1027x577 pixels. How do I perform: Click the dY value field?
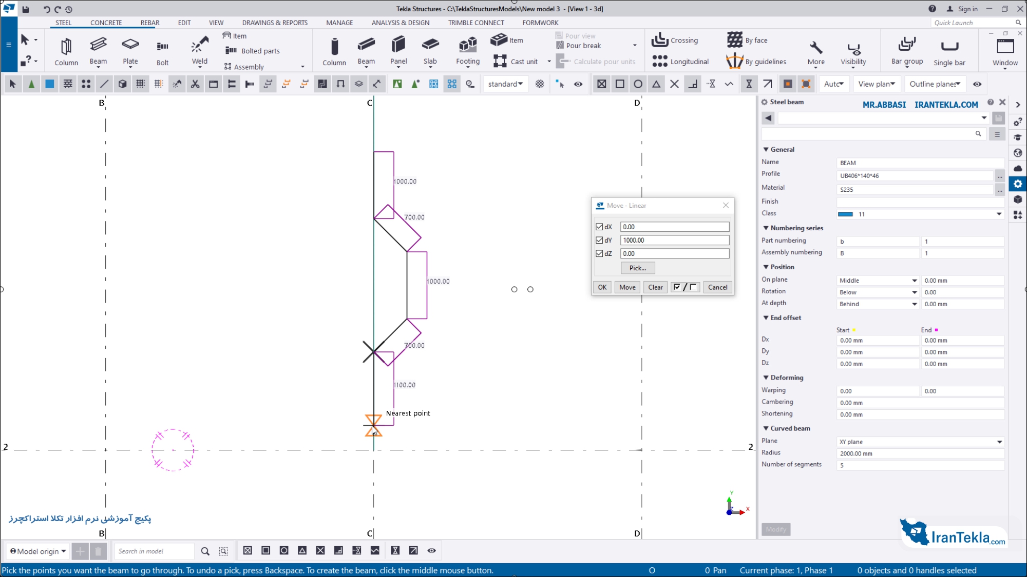674,240
